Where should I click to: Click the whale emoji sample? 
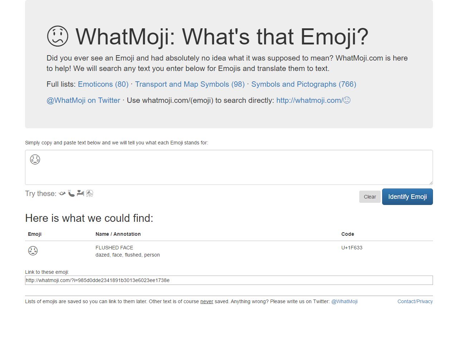coord(62,193)
